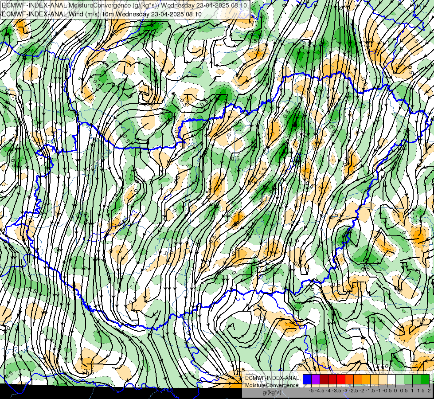Click the MoistureConvergence legend label

(272, 385)
